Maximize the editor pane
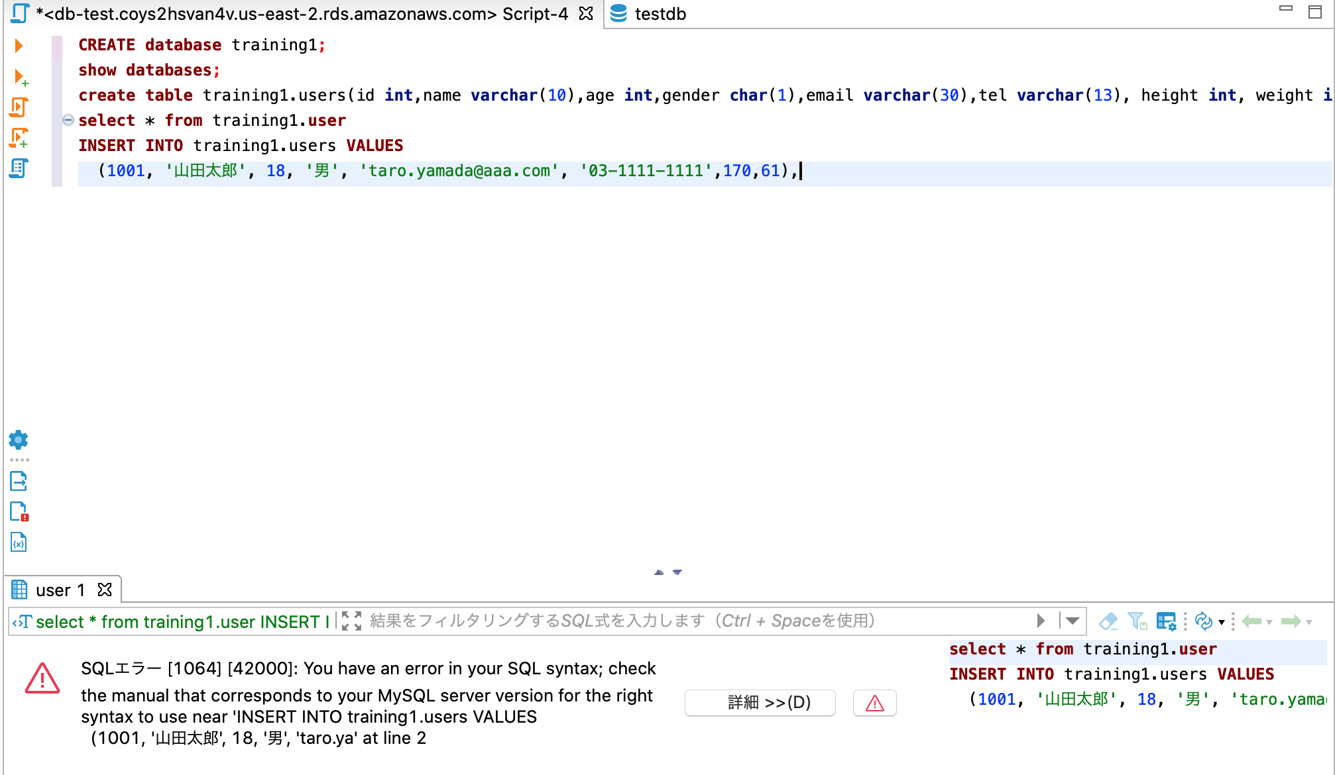 (1315, 11)
